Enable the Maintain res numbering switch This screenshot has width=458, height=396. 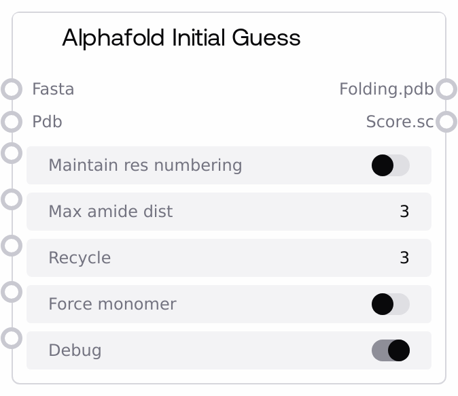point(391,165)
